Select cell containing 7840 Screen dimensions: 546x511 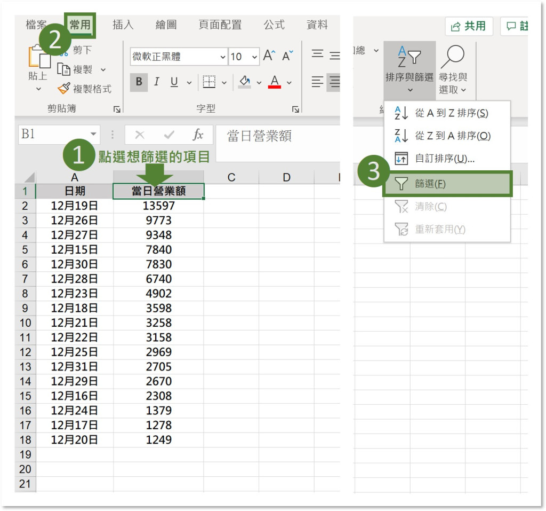158,250
